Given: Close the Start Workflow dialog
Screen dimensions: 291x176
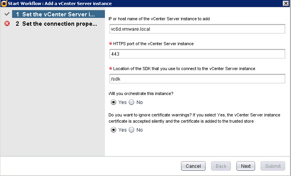Looking at the screenshot, I should tap(285, 4).
